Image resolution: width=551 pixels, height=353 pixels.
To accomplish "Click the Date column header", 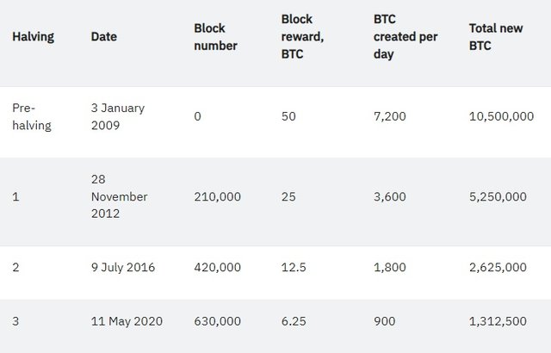I will click(x=104, y=36).
